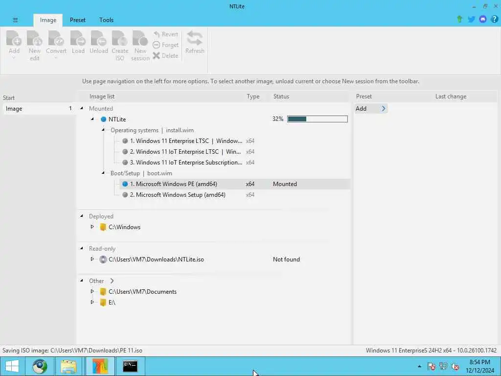Click the chevron next to Other

(x=112, y=281)
